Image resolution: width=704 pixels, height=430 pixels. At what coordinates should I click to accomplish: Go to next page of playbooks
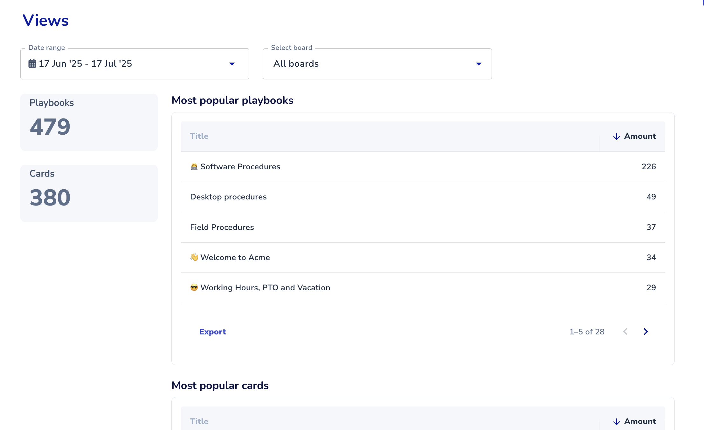point(645,332)
